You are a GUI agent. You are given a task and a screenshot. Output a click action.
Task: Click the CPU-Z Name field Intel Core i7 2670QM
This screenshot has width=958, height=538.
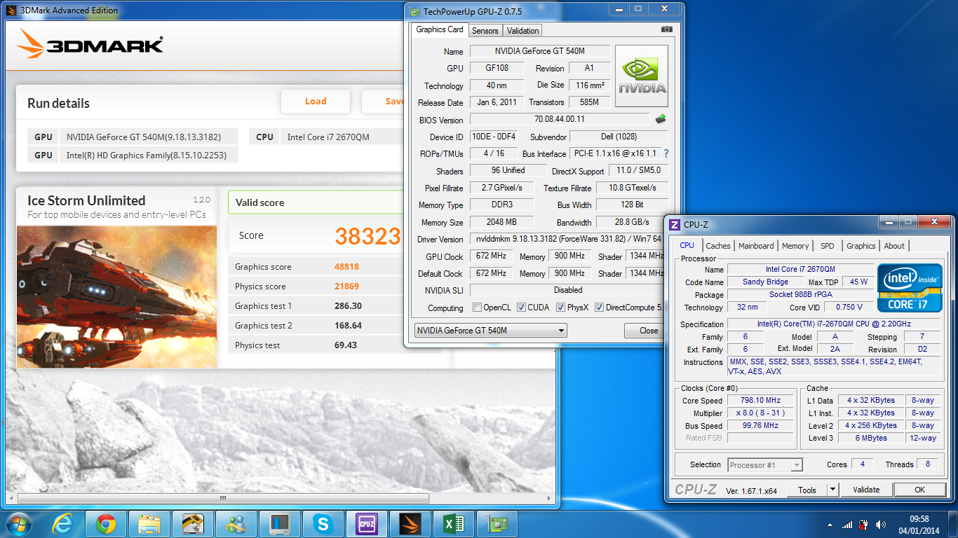(800, 269)
